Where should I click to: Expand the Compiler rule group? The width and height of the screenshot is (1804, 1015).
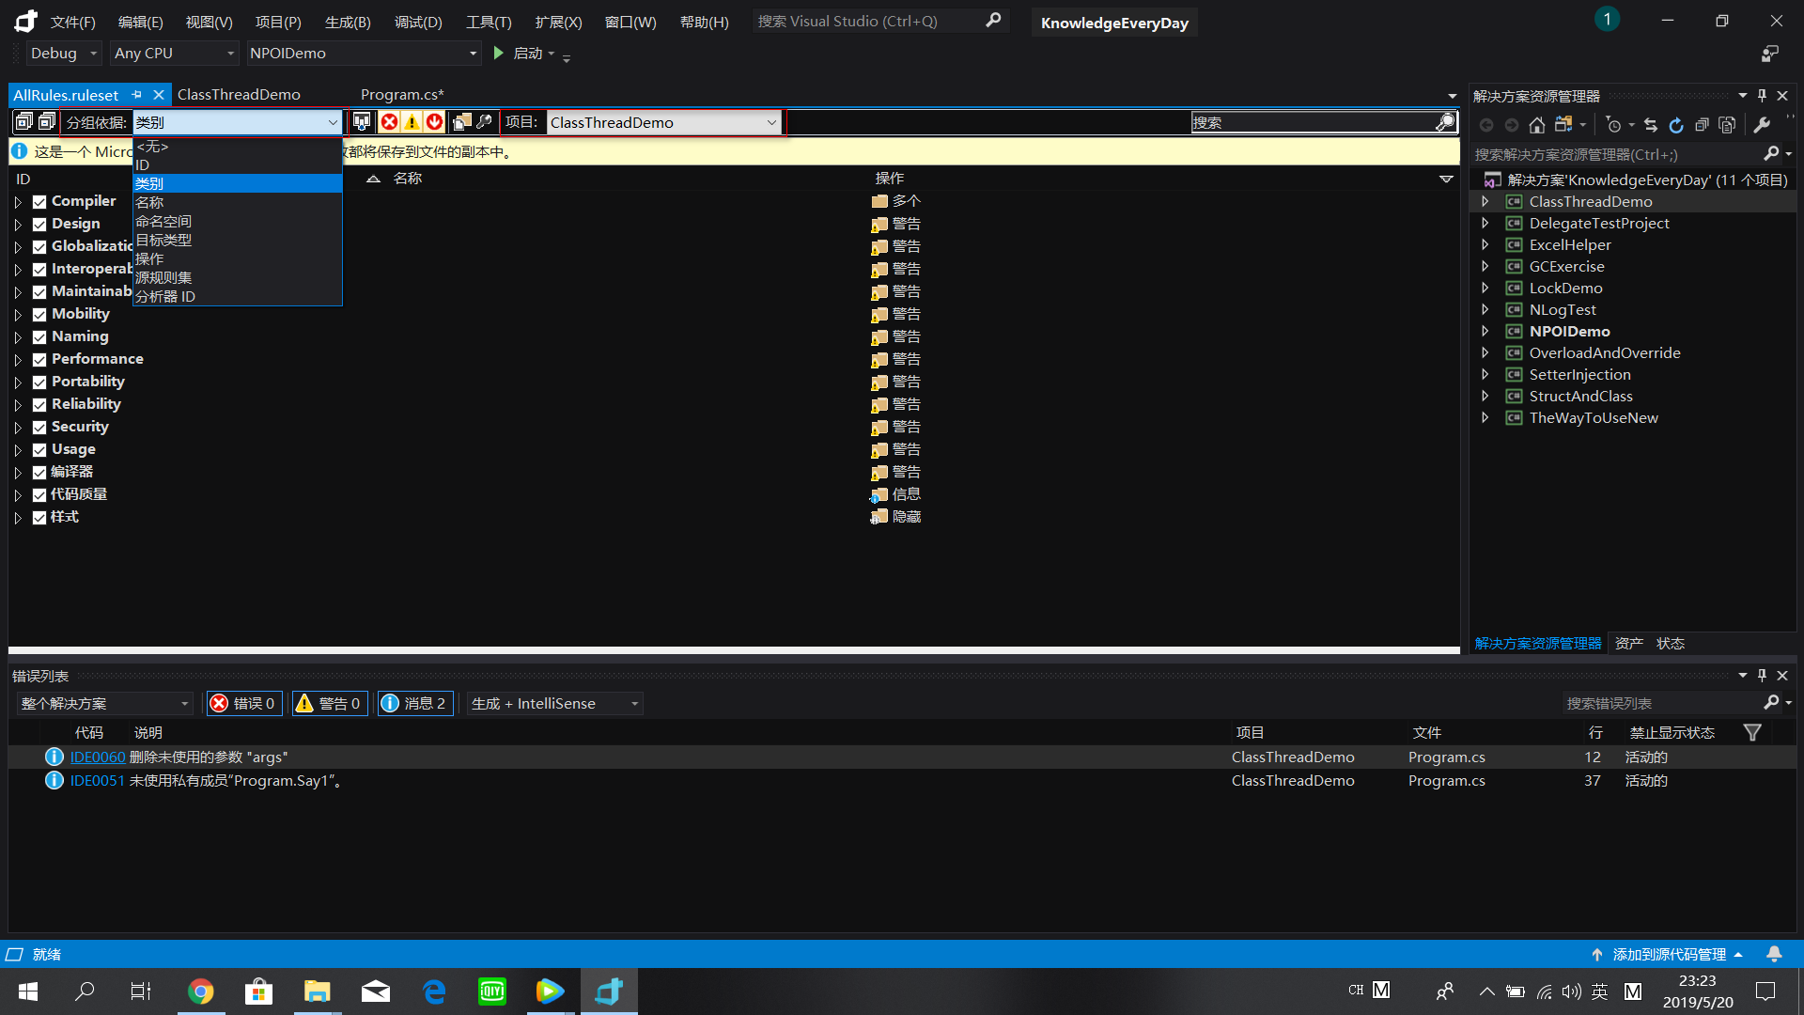pos(17,201)
